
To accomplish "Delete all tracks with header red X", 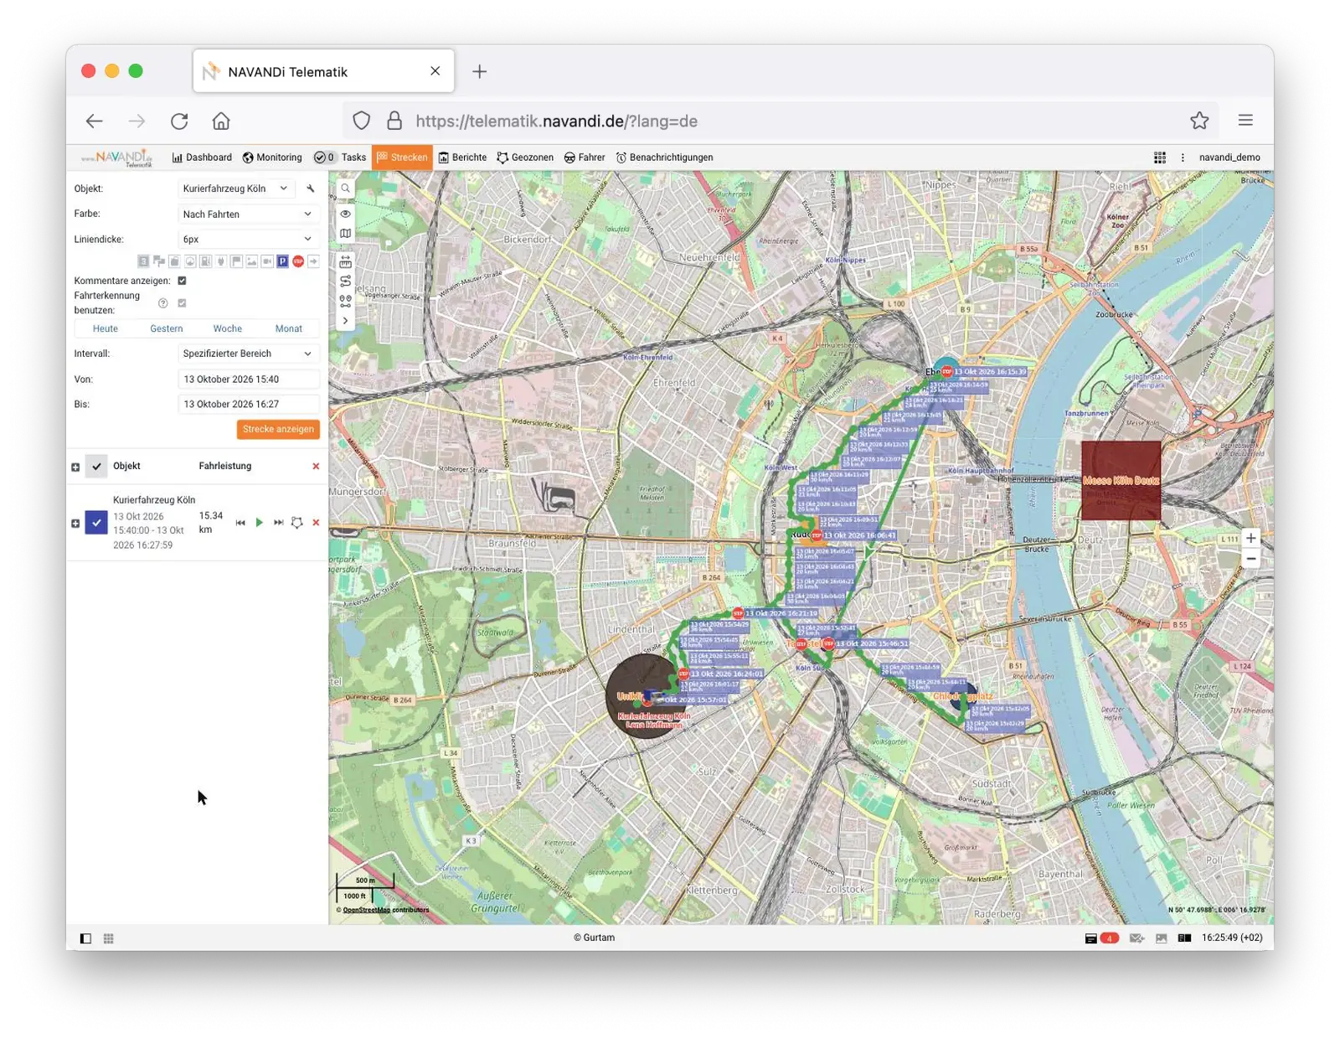I will 316,467.
